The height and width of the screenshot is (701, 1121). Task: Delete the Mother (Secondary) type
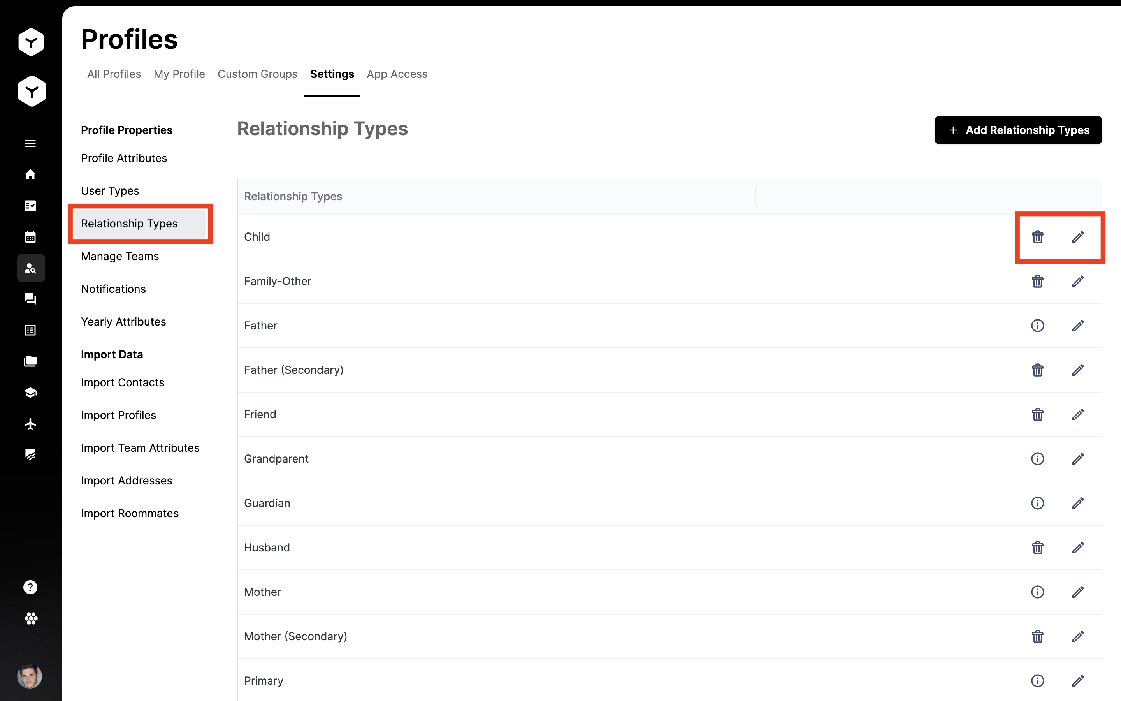[x=1037, y=636]
